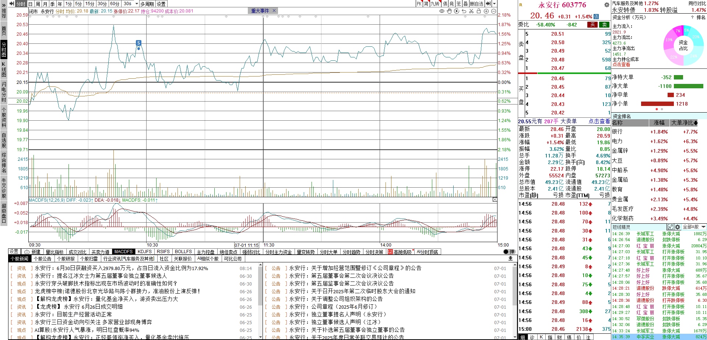Select the 60分 period
The image size is (707, 340).
coord(115,4)
